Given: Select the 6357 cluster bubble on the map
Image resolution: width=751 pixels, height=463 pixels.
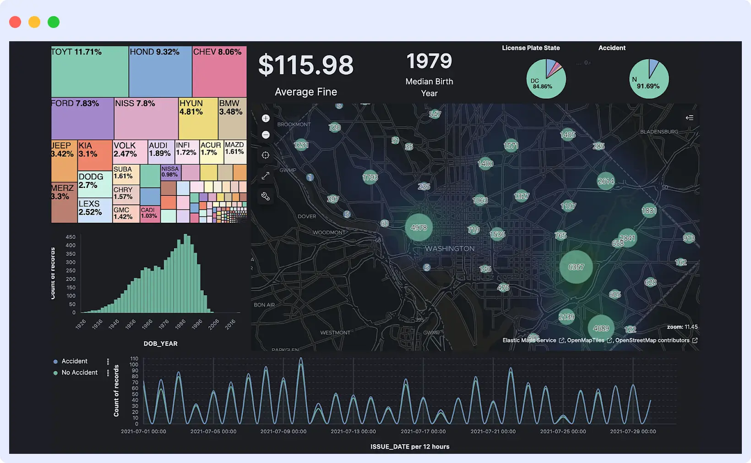Looking at the screenshot, I should (576, 266).
